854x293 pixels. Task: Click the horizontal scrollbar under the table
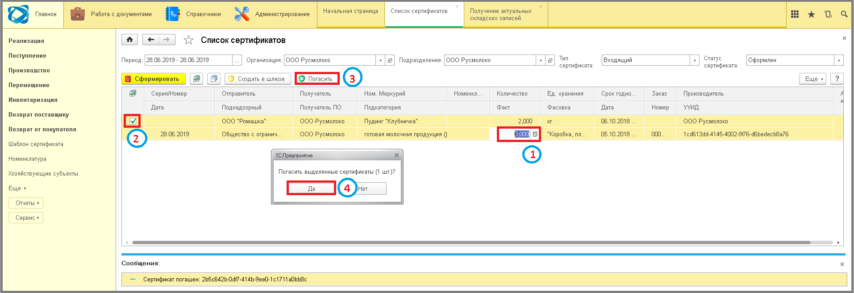click(471, 243)
